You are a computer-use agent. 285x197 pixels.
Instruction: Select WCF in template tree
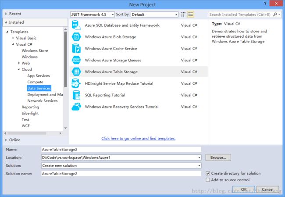click(x=25, y=126)
